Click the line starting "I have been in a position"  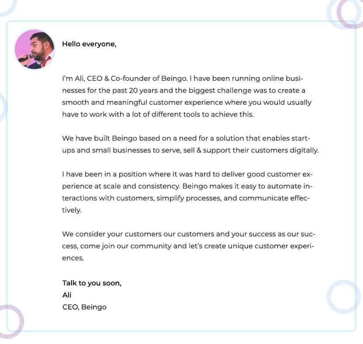187,174
